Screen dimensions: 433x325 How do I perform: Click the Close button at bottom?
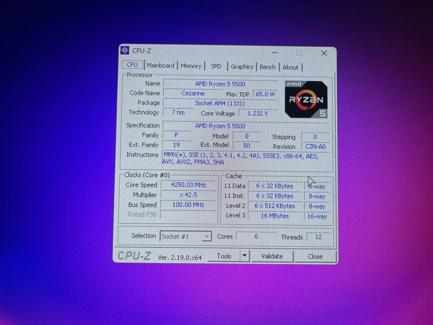click(x=315, y=256)
